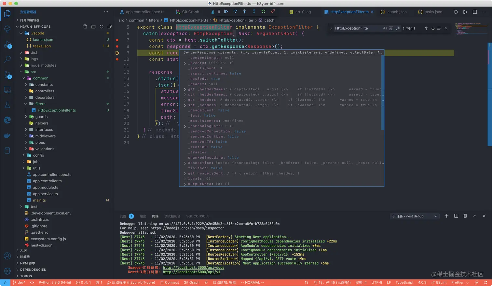Click Step Over in debug toolbar
This screenshot has height=286, width=492.
(x=235, y=11)
